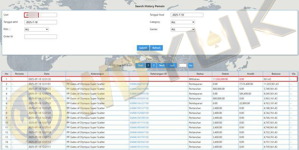Screen dimensions: 299x150
Task: Click the Keterangan column header
Action: [x=98, y=74]
